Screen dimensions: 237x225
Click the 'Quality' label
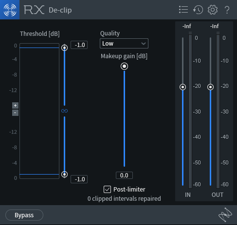[110, 33]
